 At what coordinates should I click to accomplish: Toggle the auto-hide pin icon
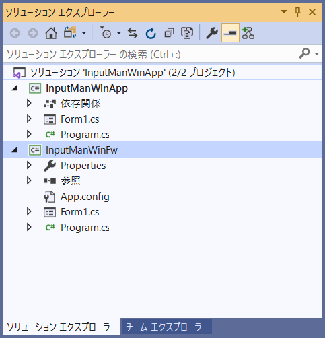pos(297,12)
